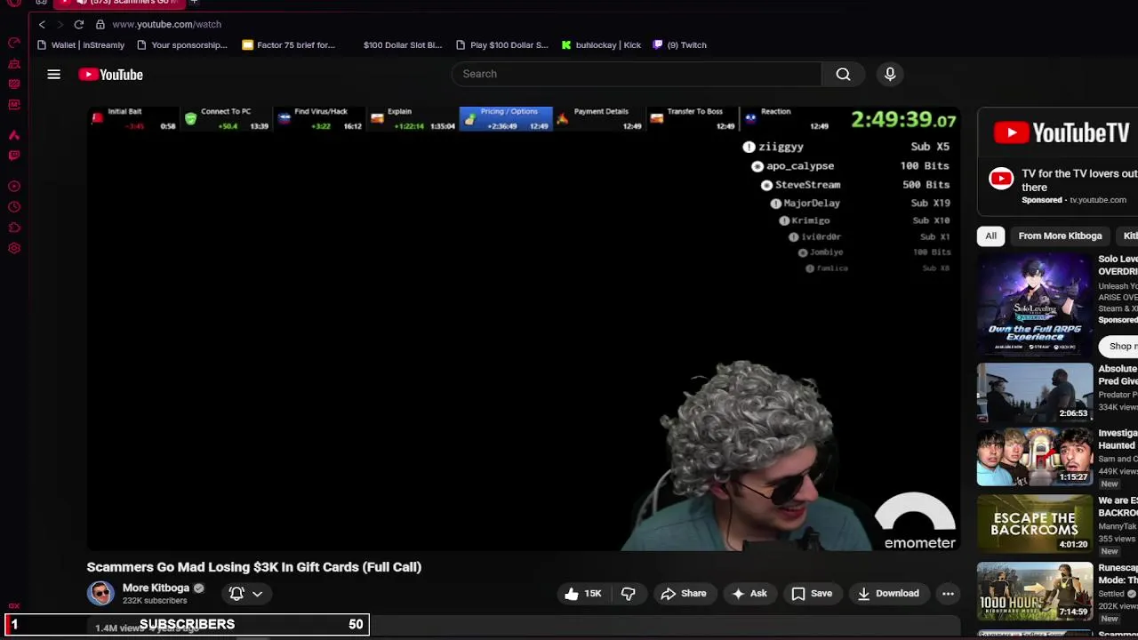Open the 2:06:53 recommended video thumbnail
1138x640 pixels.
tap(1035, 392)
